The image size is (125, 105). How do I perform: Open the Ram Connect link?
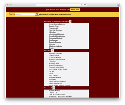tap(43, 14)
